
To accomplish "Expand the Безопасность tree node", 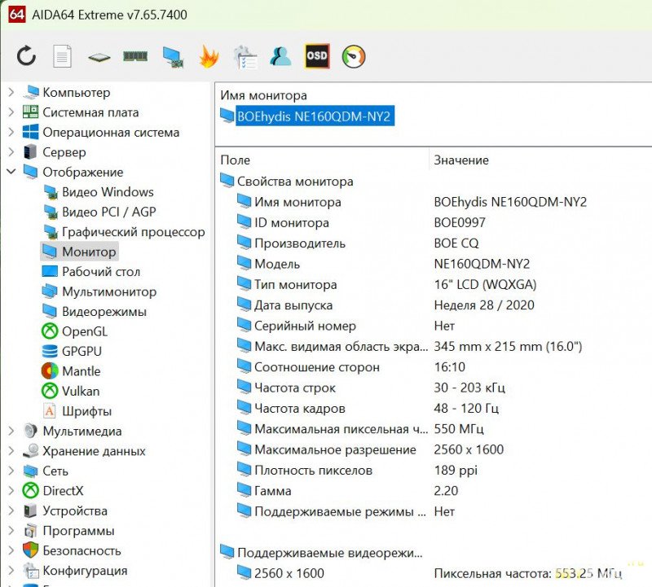I will [x=11, y=550].
